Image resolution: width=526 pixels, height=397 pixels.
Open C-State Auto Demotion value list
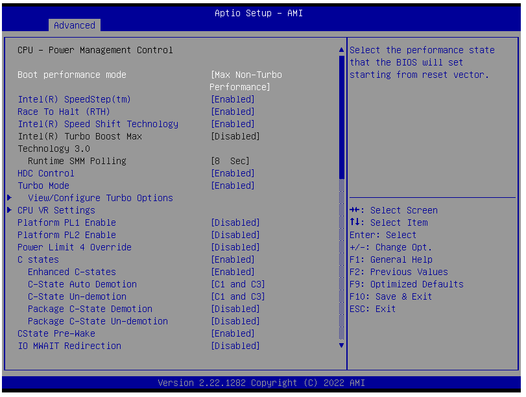[238, 284]
